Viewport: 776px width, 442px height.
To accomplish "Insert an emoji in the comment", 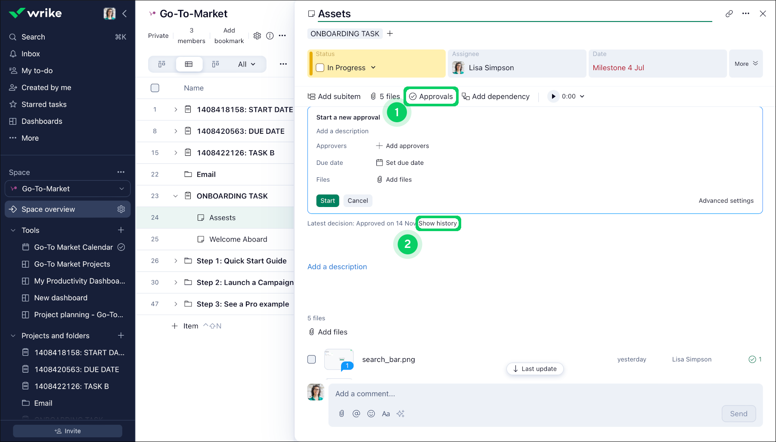I will (x=371, y=414).
